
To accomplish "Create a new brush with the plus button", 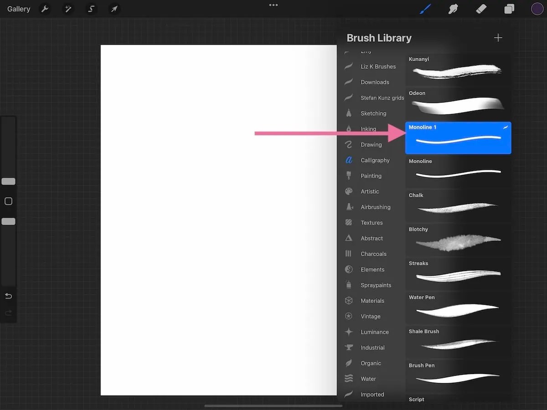I will [498, 38].
